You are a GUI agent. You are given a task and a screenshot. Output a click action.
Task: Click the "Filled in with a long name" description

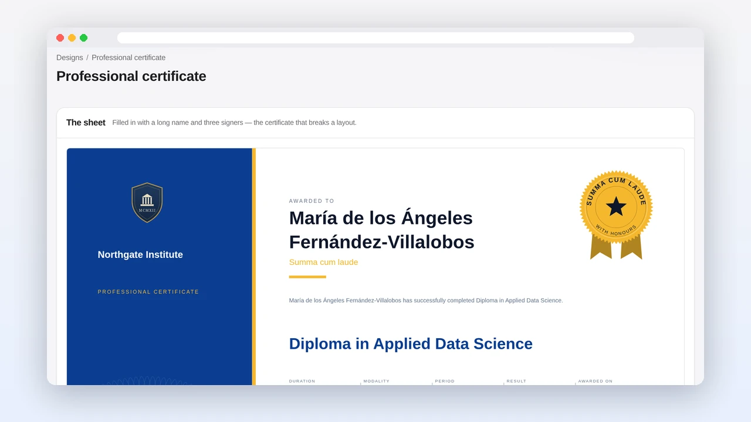[234, 122]
